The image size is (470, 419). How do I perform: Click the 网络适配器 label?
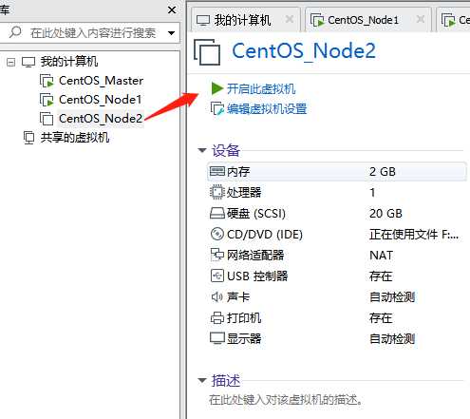[255, 255]
